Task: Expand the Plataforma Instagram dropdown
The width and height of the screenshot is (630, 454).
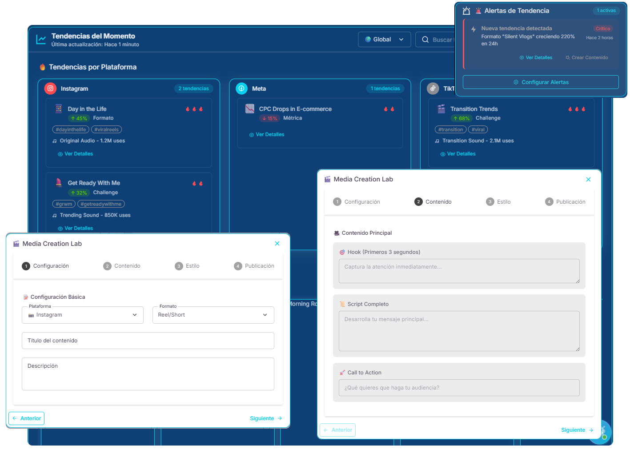Action: (83, 315)
